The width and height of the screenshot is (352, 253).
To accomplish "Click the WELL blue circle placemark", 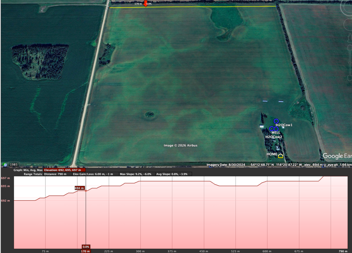I will (276, 128).
